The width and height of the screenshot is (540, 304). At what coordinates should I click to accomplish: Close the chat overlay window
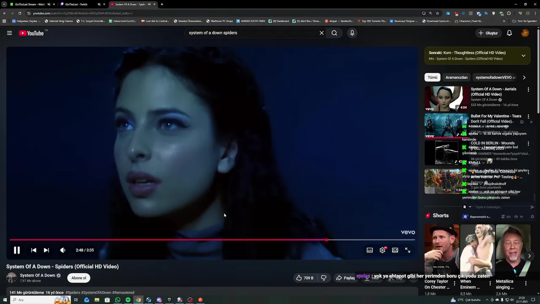point(531,122)
